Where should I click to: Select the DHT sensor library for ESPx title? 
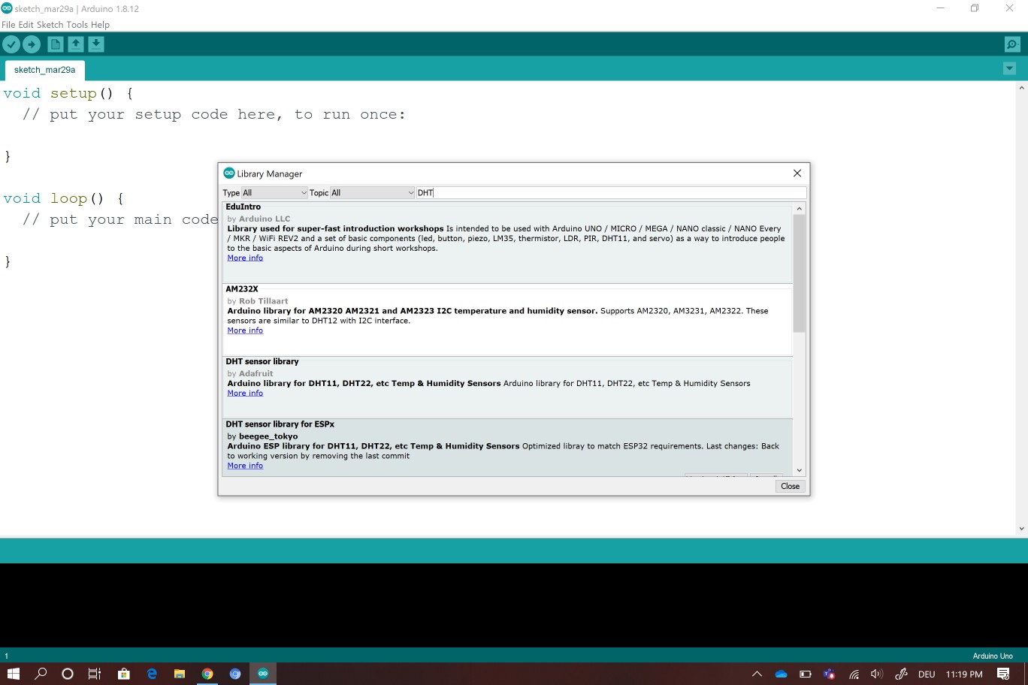coord(280,424)
